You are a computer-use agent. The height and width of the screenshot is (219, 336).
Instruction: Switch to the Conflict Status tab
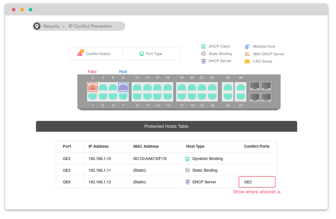[x=95, y=54]
